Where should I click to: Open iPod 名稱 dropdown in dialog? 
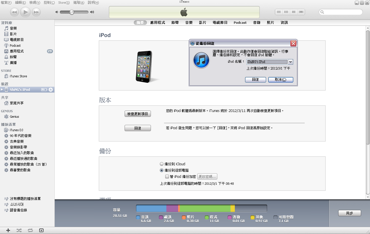270,62
